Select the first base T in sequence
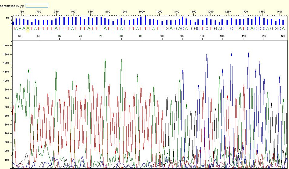289x169 pixels. tap(14, 29)
